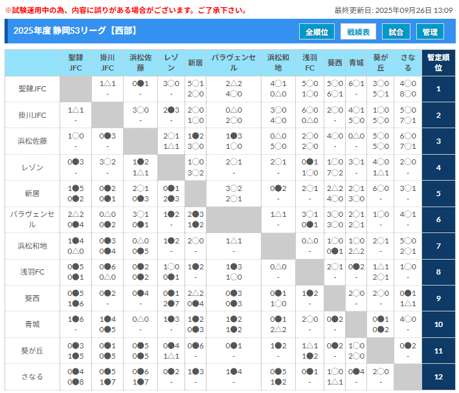Click the 青城 row header
Image resolution: width=459 pixels, height=393 pixels.
pos(32,324)
